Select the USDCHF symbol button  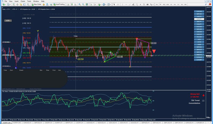point(199,34)
